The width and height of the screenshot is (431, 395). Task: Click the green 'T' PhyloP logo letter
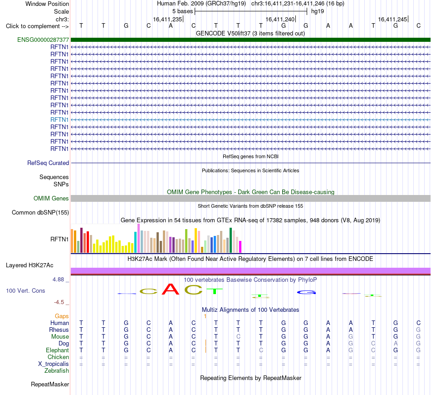(215, 291)
